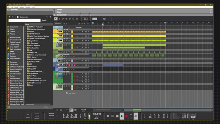Open the Mixer panel
Viewport: 220px width, 124px height.
(59, 10)
